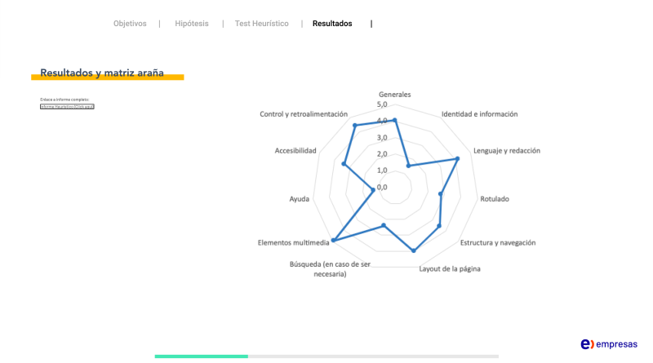Viewport: 653px width, 363px height.
Task: Click the Lenguaje y redacción data point
Action: pos(457,158)
